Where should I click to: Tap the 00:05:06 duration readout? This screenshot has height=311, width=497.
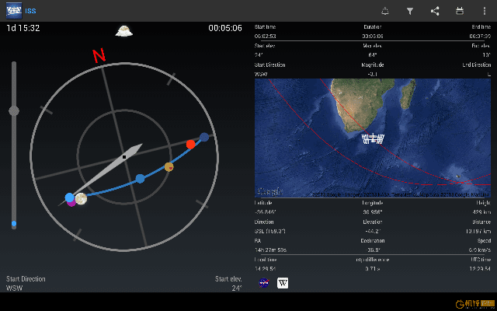pos(225,28)
